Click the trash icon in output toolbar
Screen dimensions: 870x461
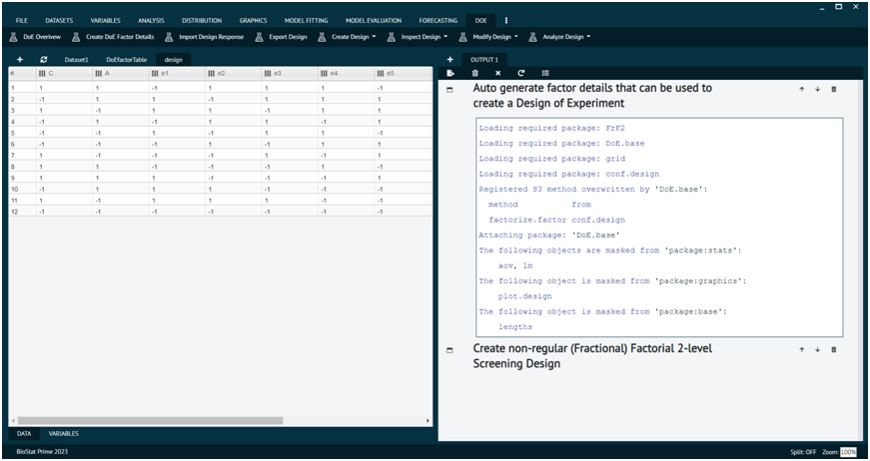tap(474, 73)
